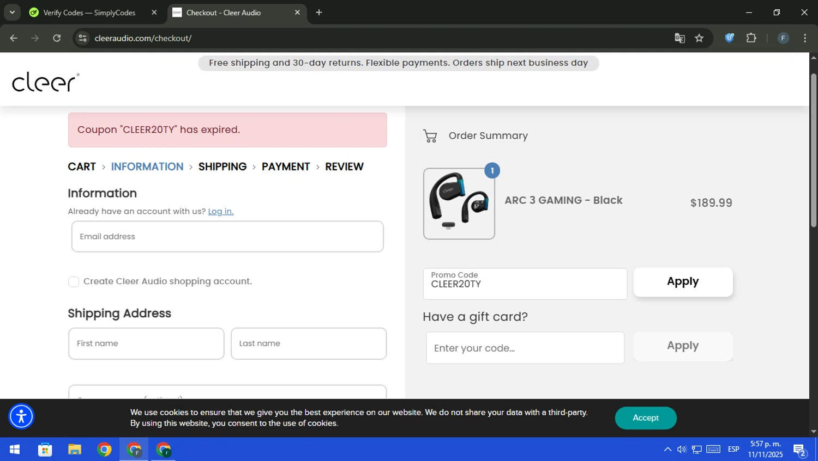Image resolution: width=818 pixels, height=461 pixels.
Task: Open site information icon in address bar
Action: (82, 38)
